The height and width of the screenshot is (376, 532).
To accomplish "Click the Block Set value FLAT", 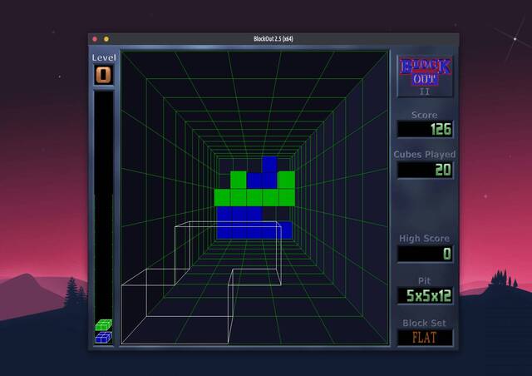I will (425, 338).
